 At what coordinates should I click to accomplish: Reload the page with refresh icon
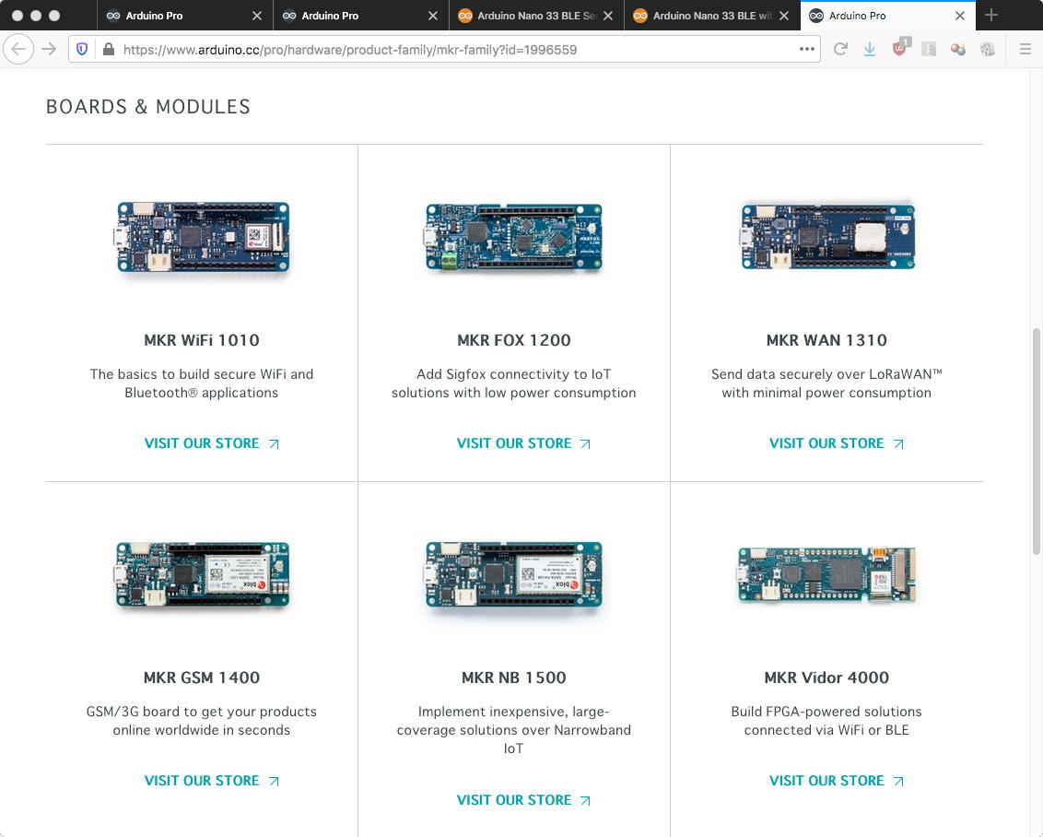click(x=840, y=49)
